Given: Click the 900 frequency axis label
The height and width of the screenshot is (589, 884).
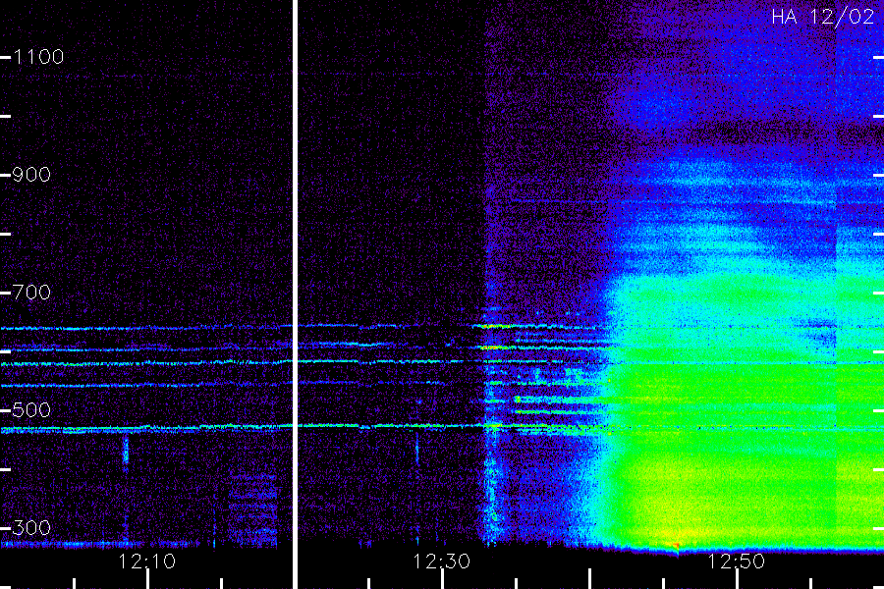Looking at the screenshot, I should coord(31,175).
